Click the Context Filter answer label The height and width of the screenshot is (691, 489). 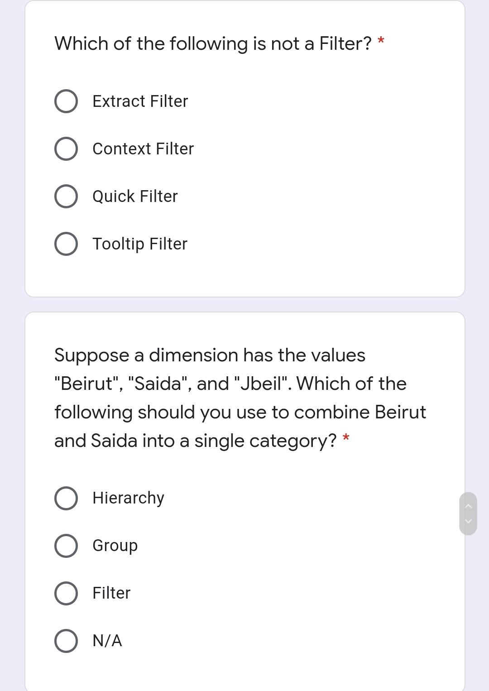coord(143,148)
